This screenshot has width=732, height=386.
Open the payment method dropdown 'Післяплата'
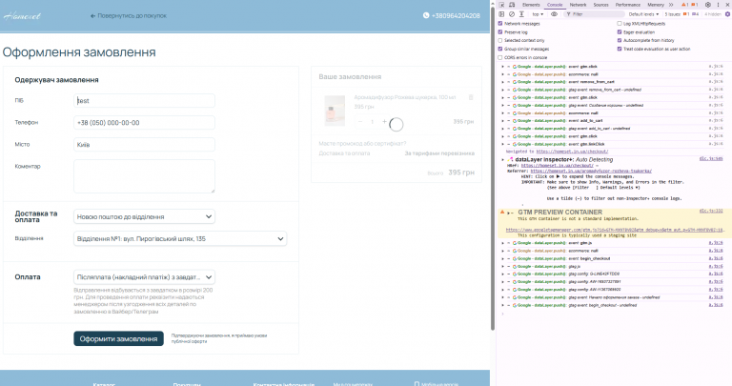tap(144, 277)
